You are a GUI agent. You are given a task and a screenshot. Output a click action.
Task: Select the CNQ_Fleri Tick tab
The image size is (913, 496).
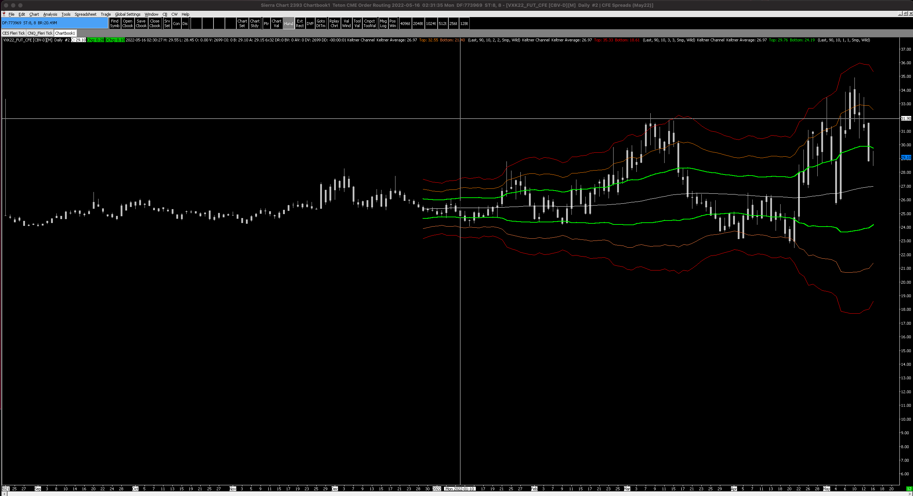click(40, 33)
